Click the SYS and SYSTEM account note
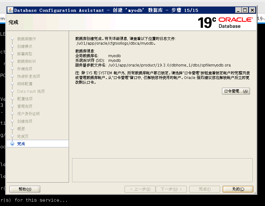Screen dimensions: 265x206 [x=162, y=78]
